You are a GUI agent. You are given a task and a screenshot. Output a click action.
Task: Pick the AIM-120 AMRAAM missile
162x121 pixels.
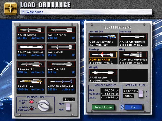(61, 86)
